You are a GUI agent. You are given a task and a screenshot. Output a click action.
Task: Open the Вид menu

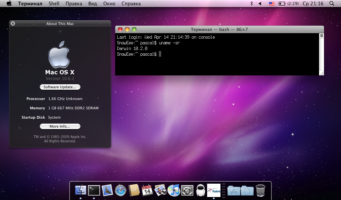93,4
